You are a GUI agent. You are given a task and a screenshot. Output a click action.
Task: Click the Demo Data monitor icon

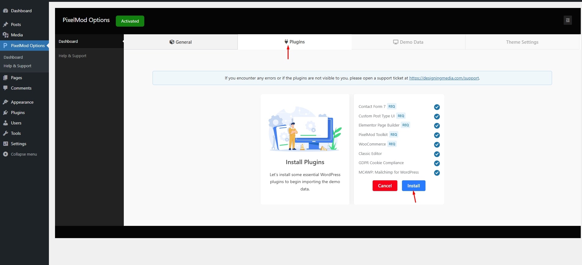pyautogui.click(x=396, y=42)
